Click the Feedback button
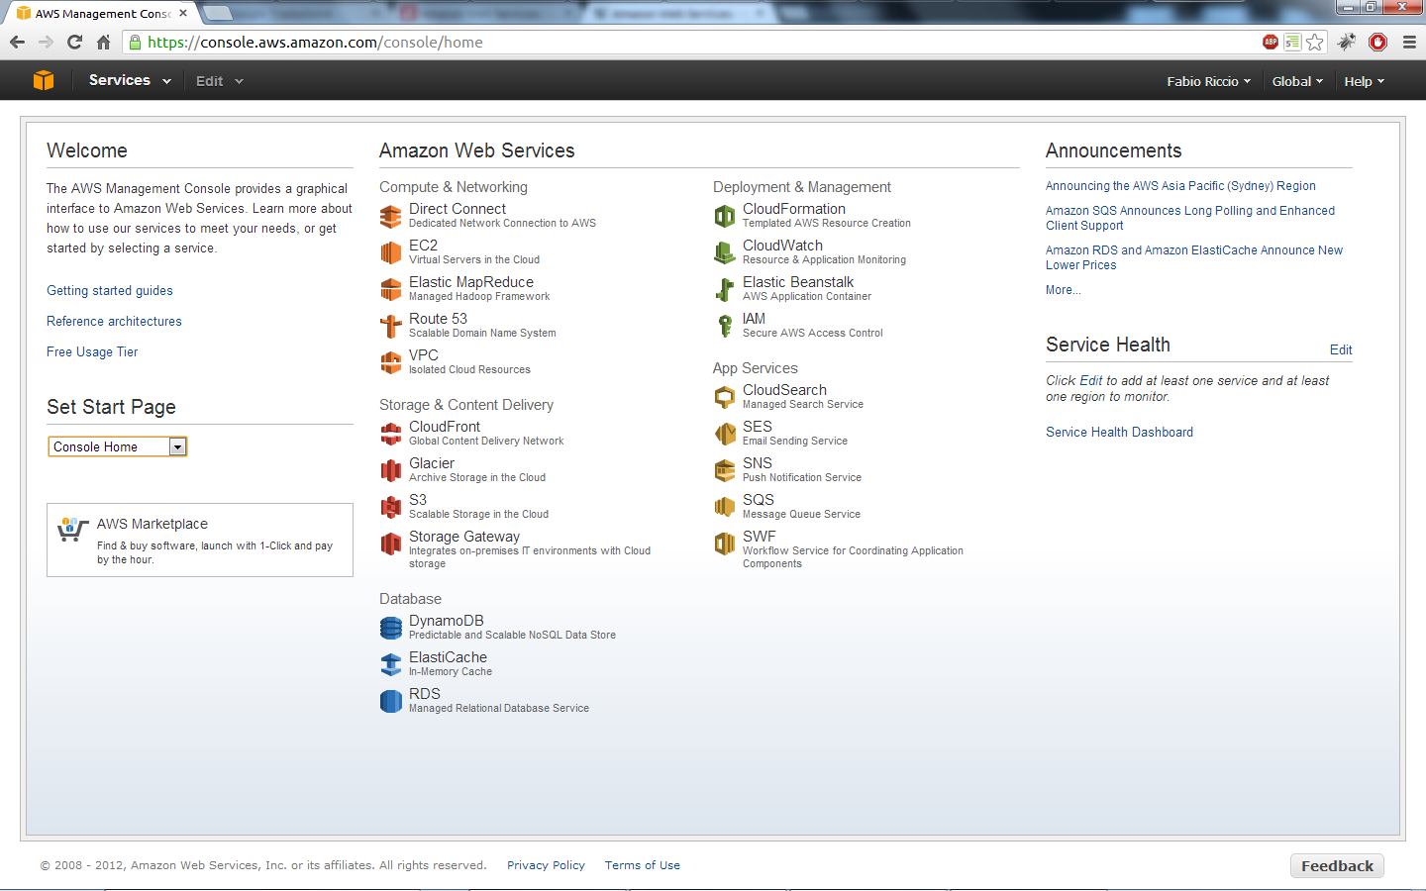The image size is (1426, 891). [1337, 866]
